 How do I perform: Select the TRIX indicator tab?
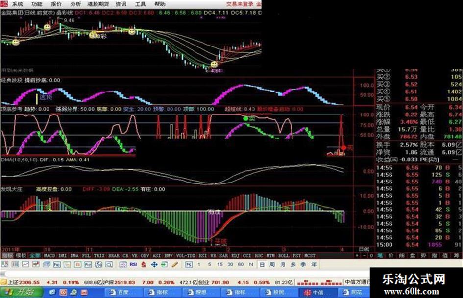coord(99,256)
